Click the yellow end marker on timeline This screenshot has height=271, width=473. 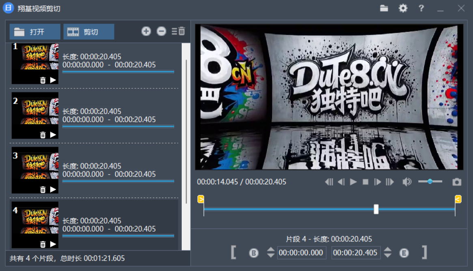click(458, 199)
